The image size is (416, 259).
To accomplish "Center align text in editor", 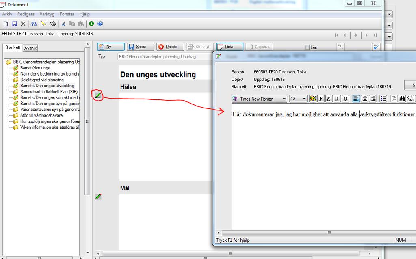I will click(x=365, y=99).
